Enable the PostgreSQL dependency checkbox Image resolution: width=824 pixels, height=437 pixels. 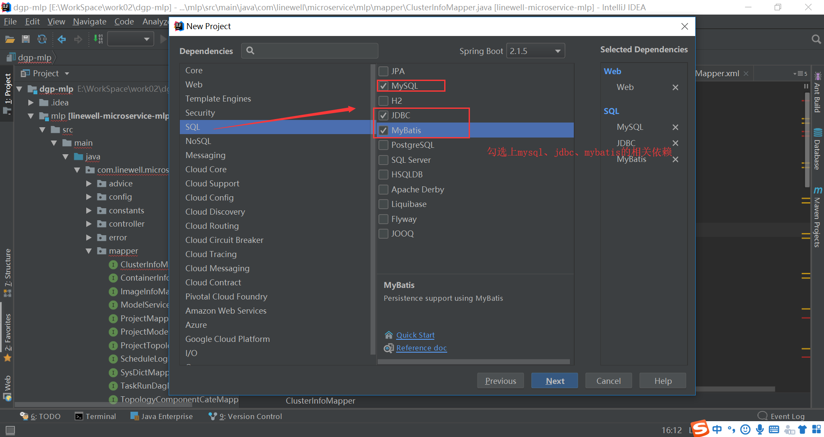click(384, 145)
